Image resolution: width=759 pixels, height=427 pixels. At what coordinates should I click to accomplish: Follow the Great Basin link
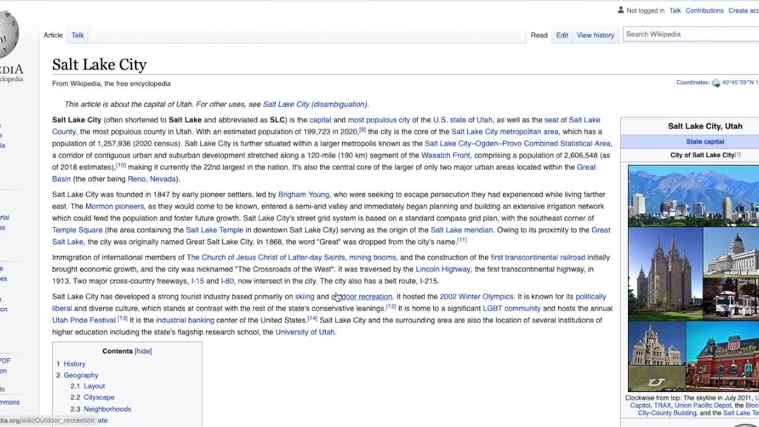coord(586,167)
